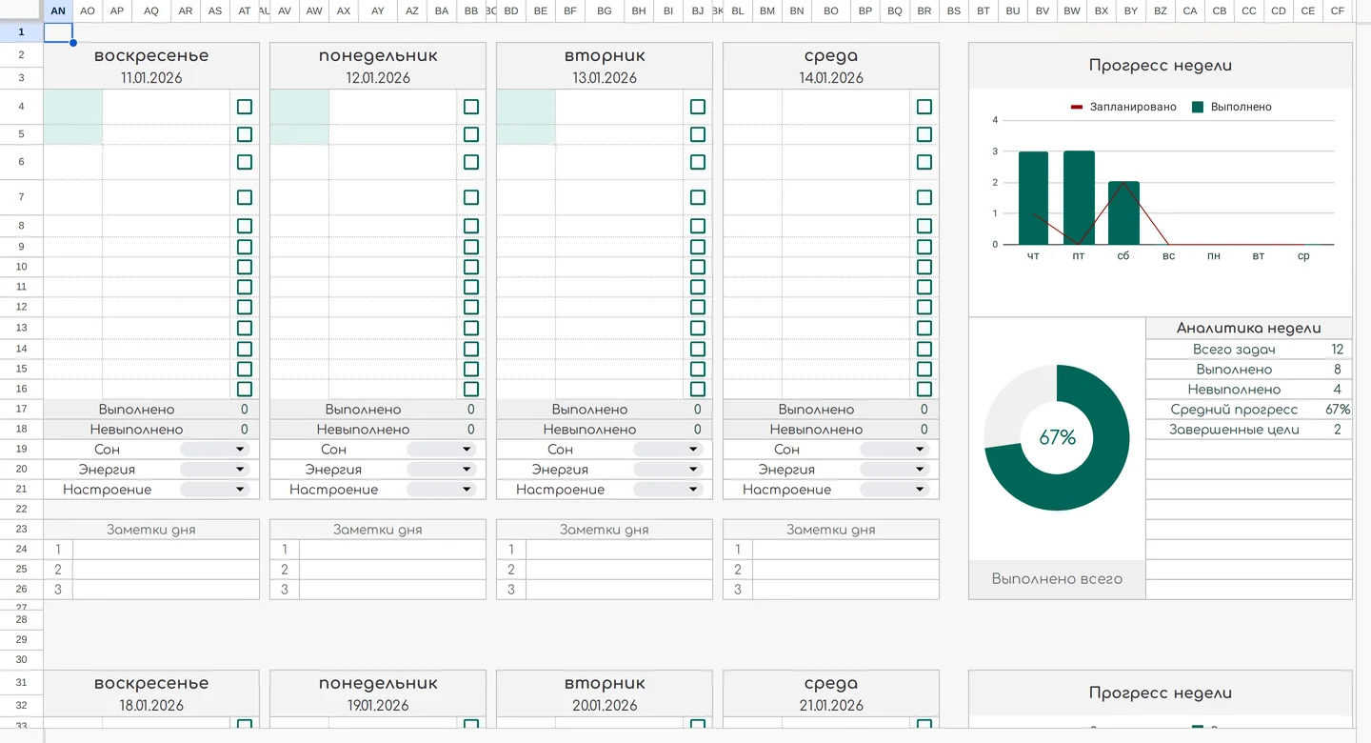Toggle row 13 checkbox under среда 14.01.2026
This screenshot has width=1371, height=743.
924,328
